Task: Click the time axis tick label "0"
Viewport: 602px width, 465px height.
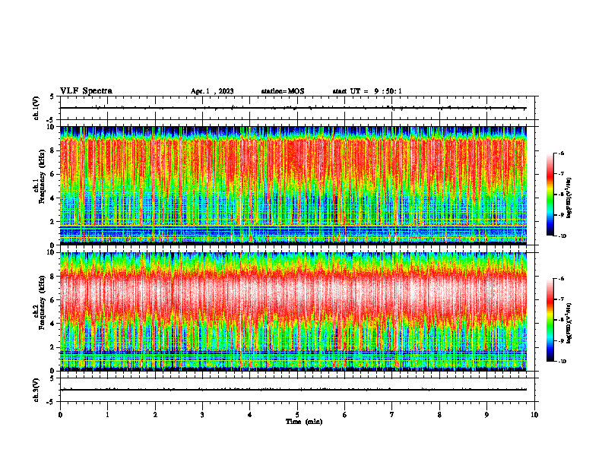Action: click(60, 415)
